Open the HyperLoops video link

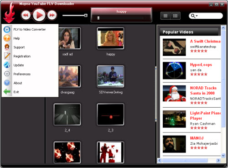click(x=201, y=65)
